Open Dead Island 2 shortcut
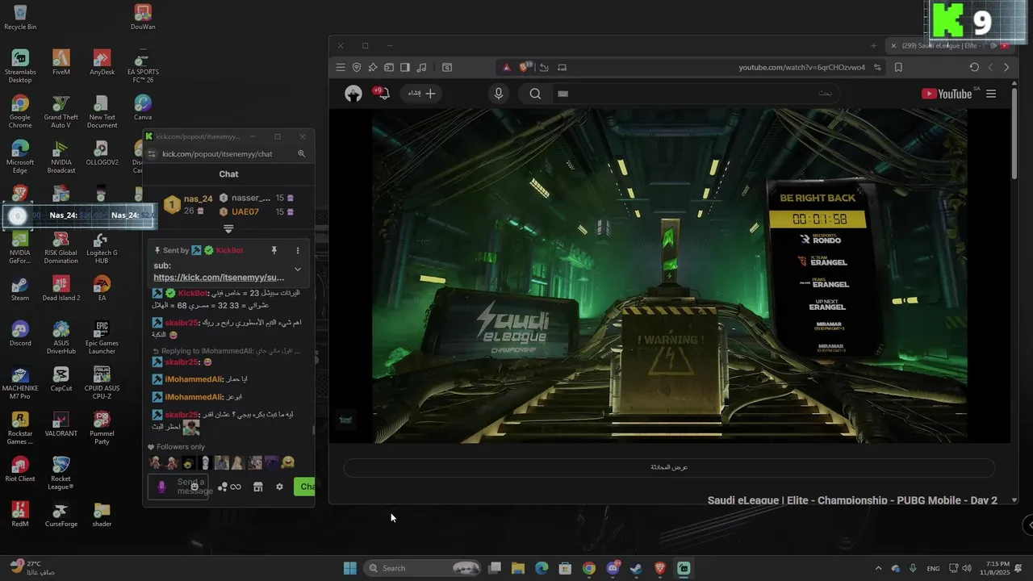Screen dimensions: 1033x581 61,288
